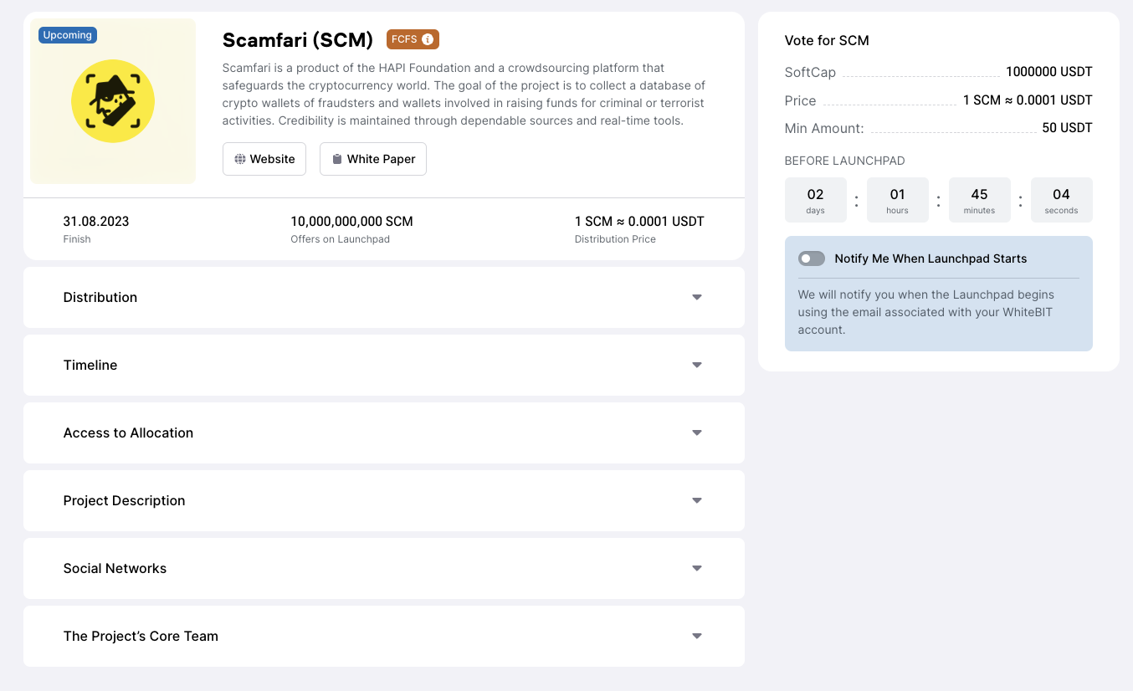1133x691 pixels.
Task: Expand the Project Description arrow
Action: click(697, 500)
